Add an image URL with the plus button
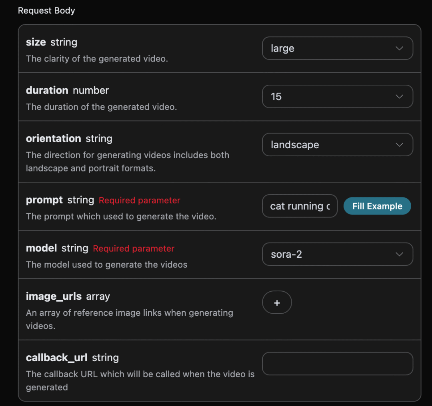The height and width of the screenshot is (406, 432). pos(277,303)
